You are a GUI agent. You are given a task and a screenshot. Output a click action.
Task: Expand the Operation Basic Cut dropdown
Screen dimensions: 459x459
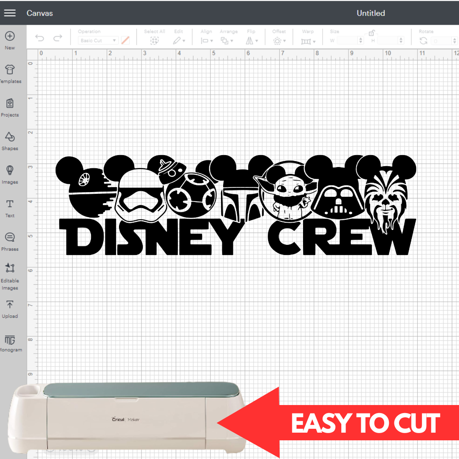click(x=98, y=40)
